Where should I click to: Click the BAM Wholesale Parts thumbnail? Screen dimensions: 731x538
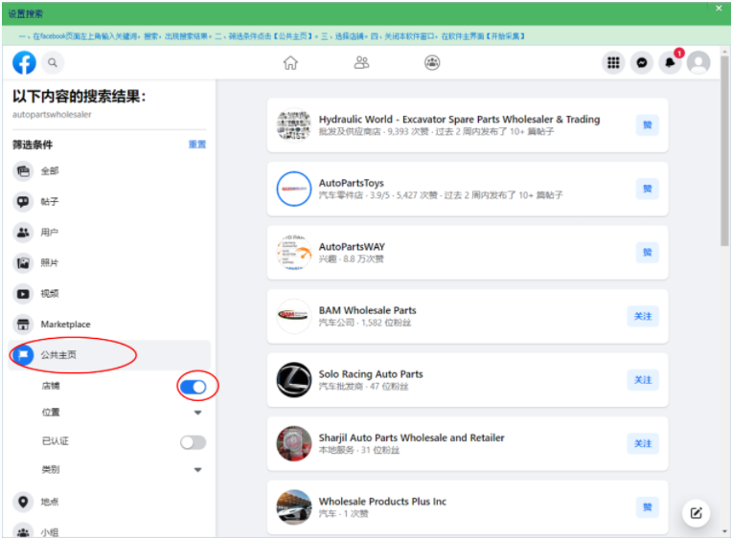pyautogui.click(x=294, y=316)
